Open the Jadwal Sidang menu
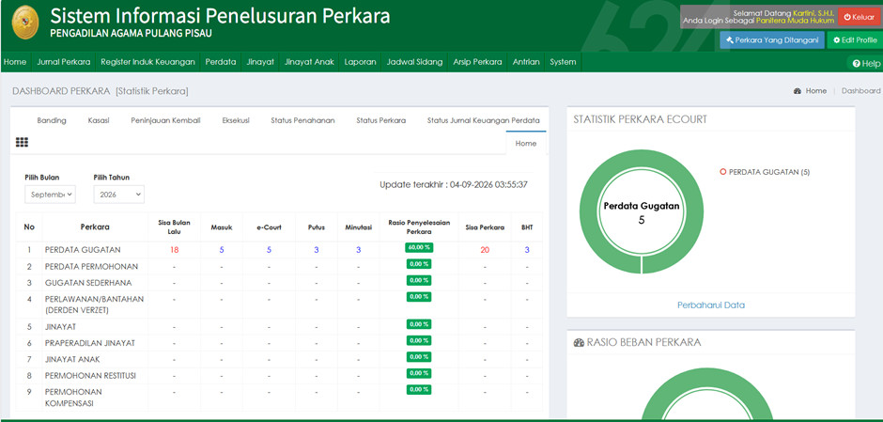The image size is (883, 422). coord(414,62)
